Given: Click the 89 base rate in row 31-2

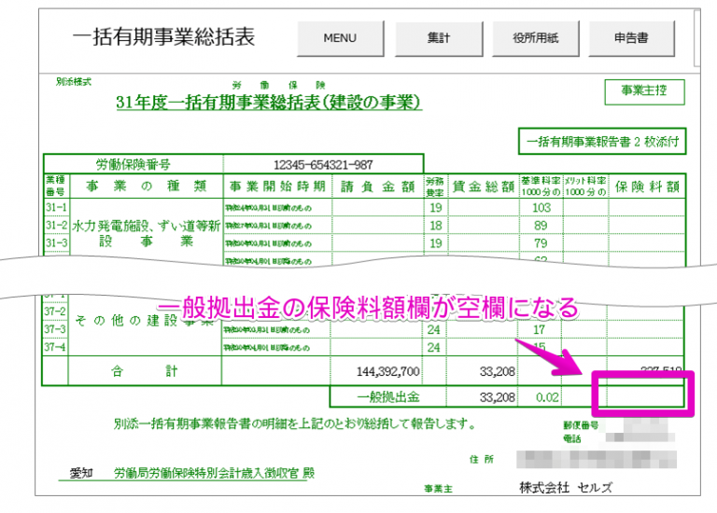Looking at the screenshot, I should [x=541, y=225].
